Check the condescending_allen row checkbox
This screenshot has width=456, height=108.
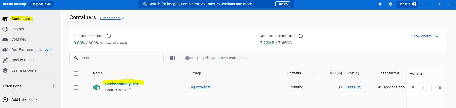pos(76,87)
